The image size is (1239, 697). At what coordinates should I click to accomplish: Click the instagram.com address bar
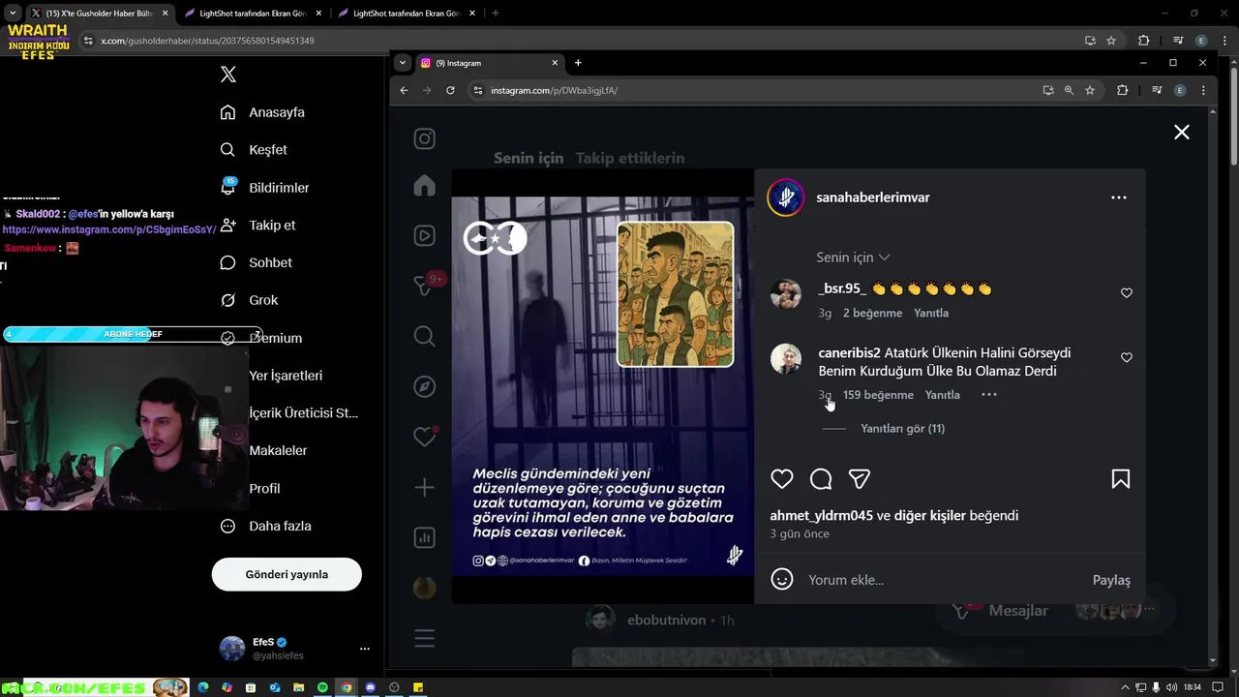pos(755,90)
